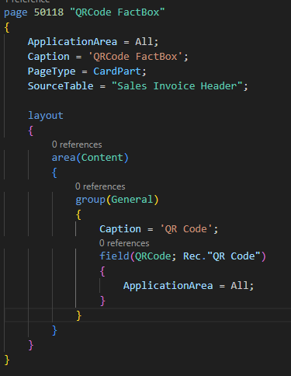291x376 pixels.
Task: Click the 'QR Code' caption string
Action: pos(186,229)
